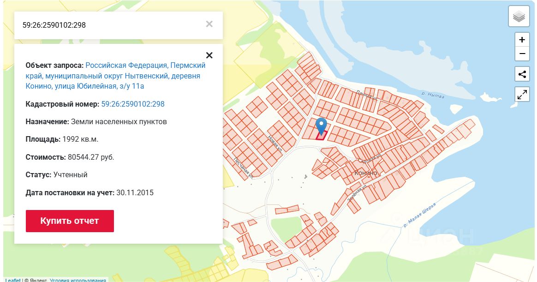
Task: Click the Песчаная ул. street label
Action: click(243, 168)
